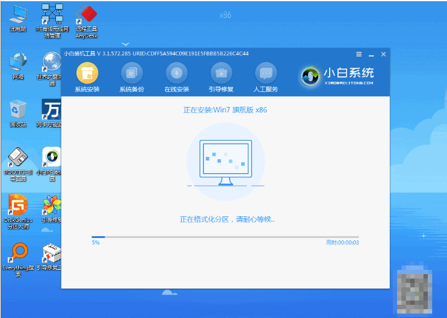This screenshot has width=447, height=318.
Task: Close the 小白装机工具 window
Action: [x=383, y=54]
